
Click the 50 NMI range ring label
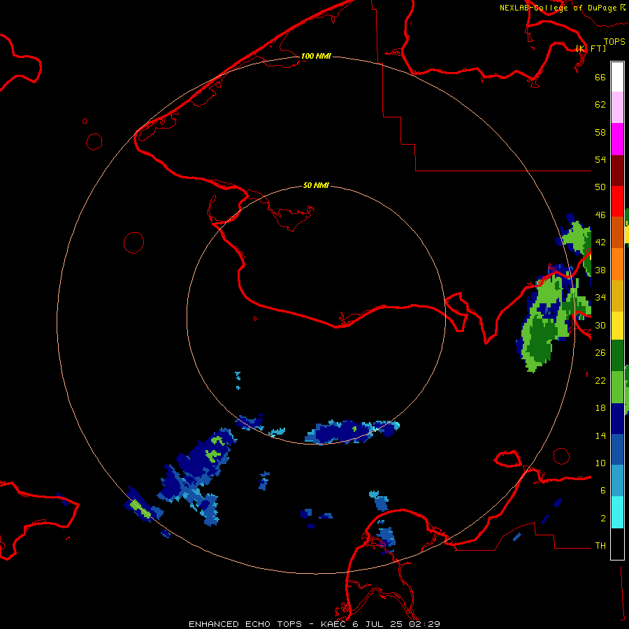click(316, 185)
